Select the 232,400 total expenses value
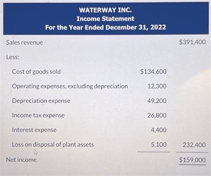The width and height of the screenshot is (211, 176). tap(194, 145)
